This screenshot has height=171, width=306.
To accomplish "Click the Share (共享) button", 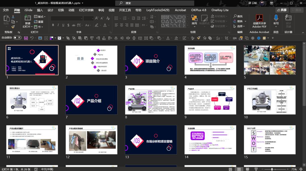I will coord(281,10).
